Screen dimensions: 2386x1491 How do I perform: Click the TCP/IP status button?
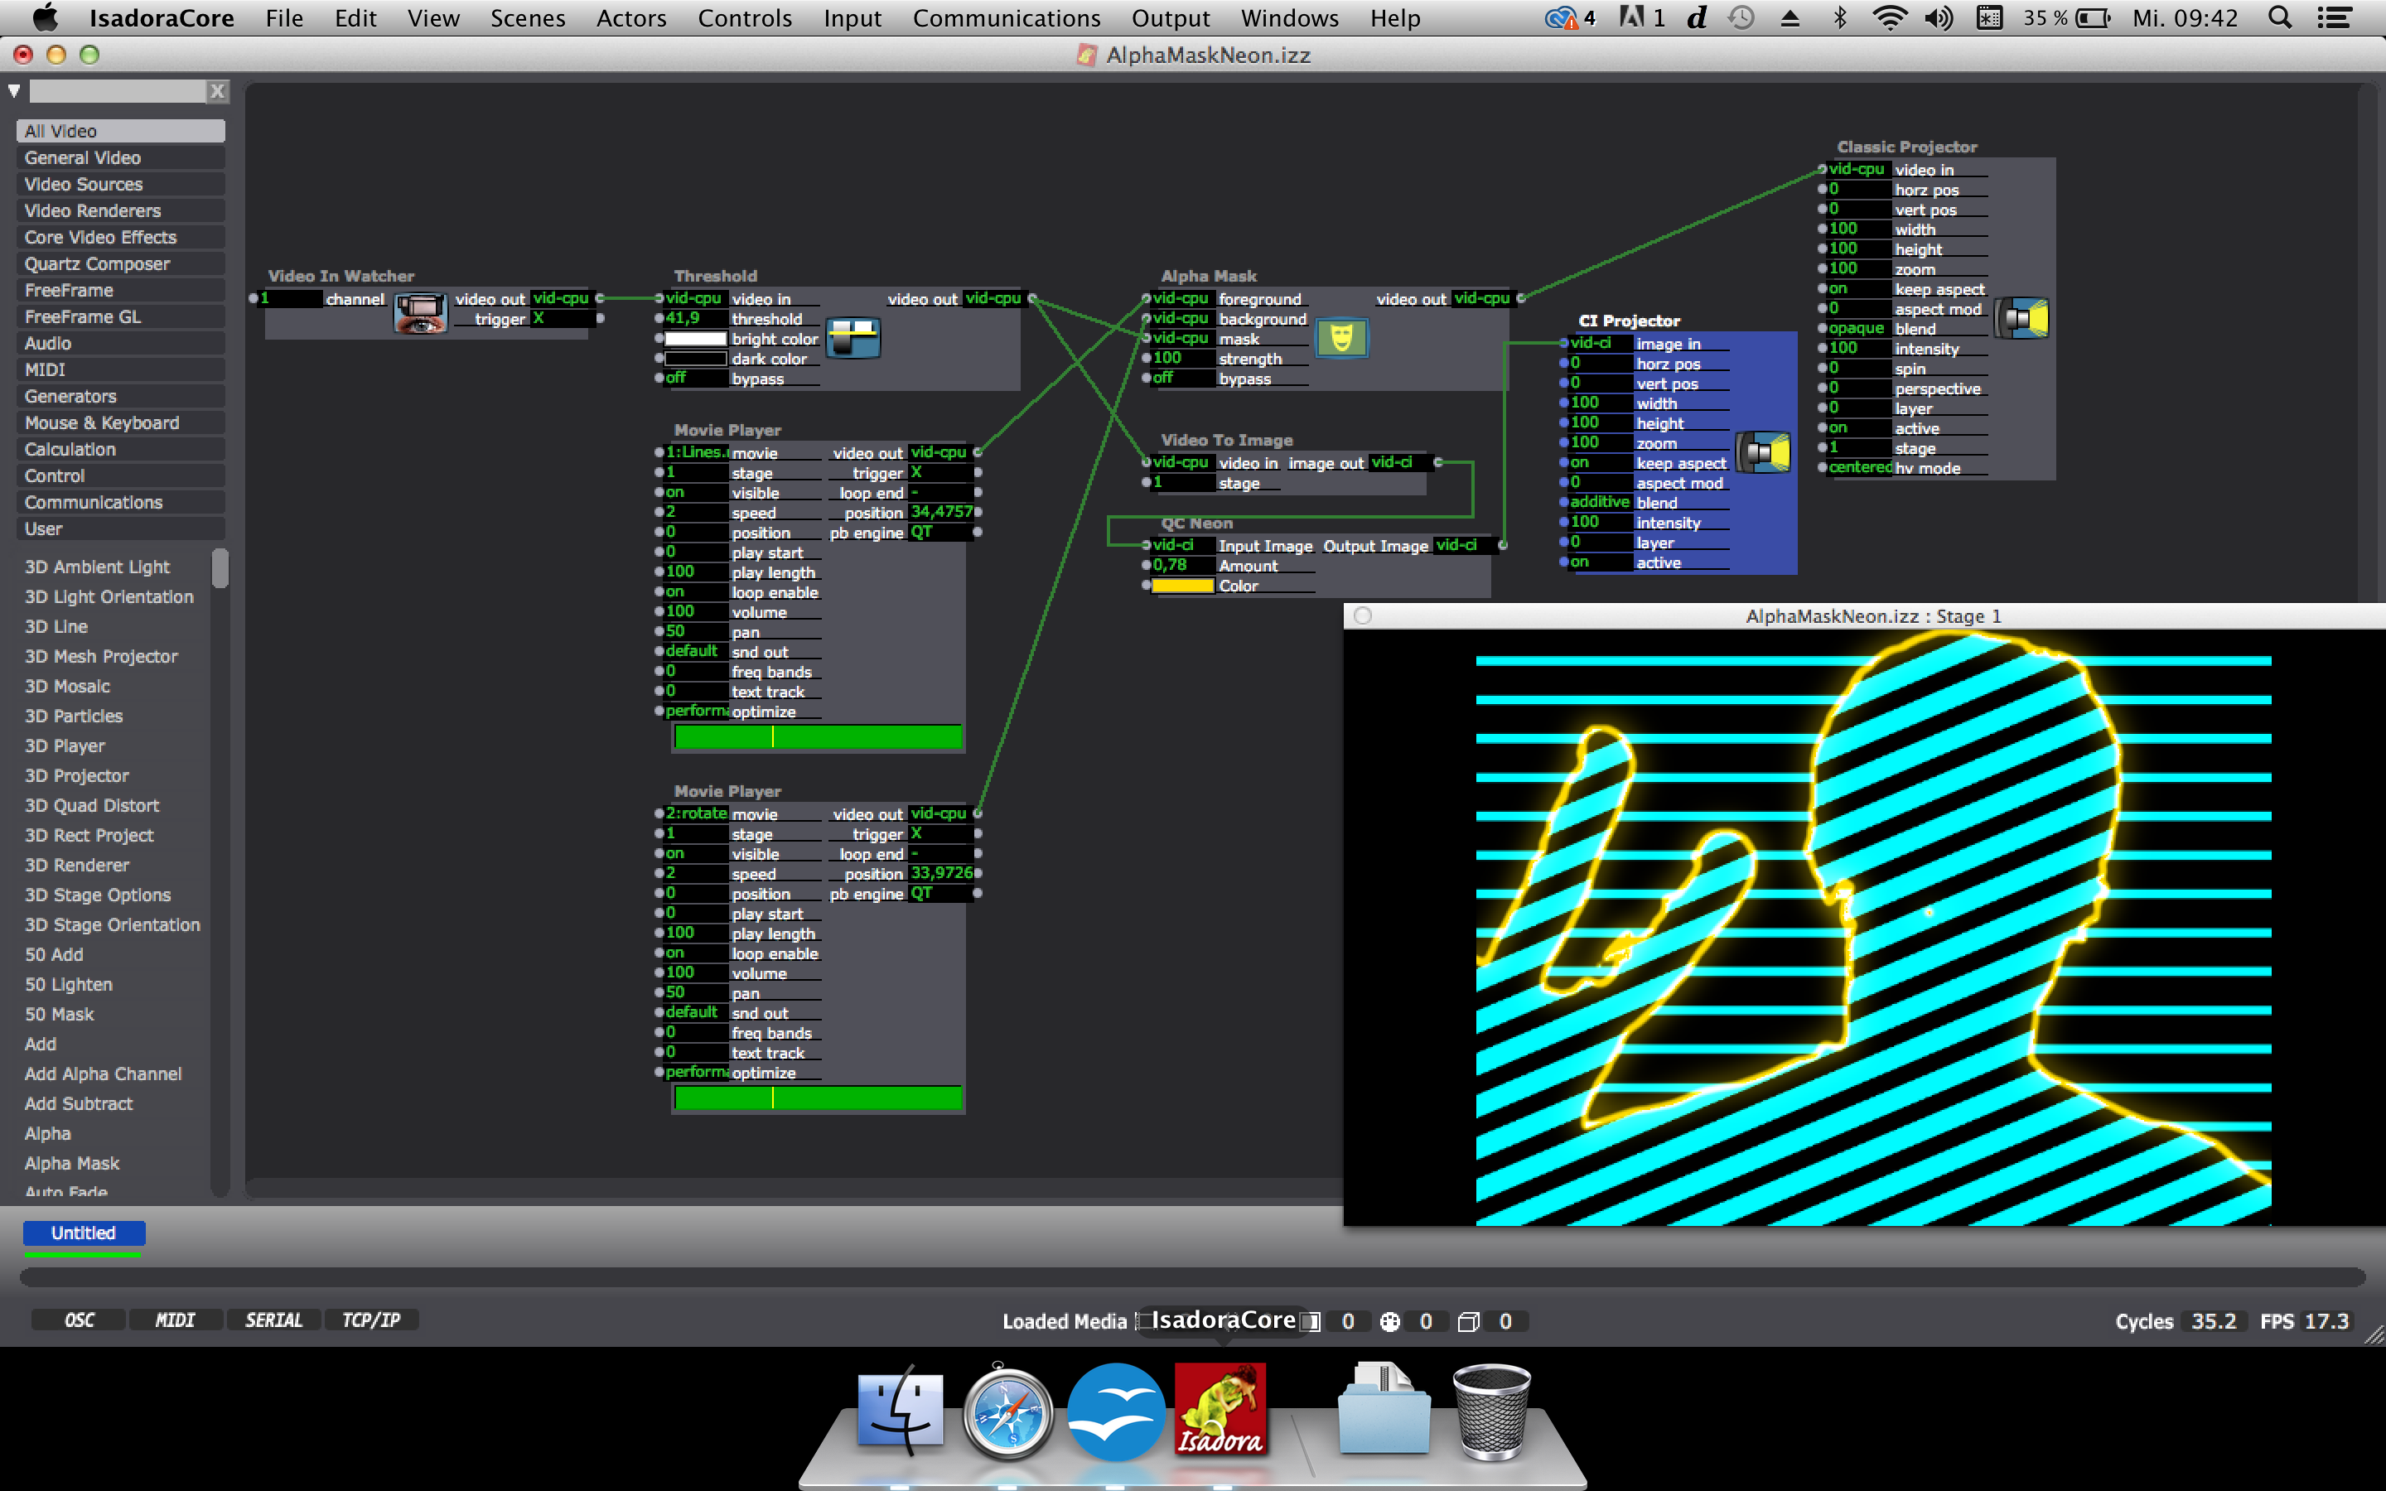[370, 1320]
